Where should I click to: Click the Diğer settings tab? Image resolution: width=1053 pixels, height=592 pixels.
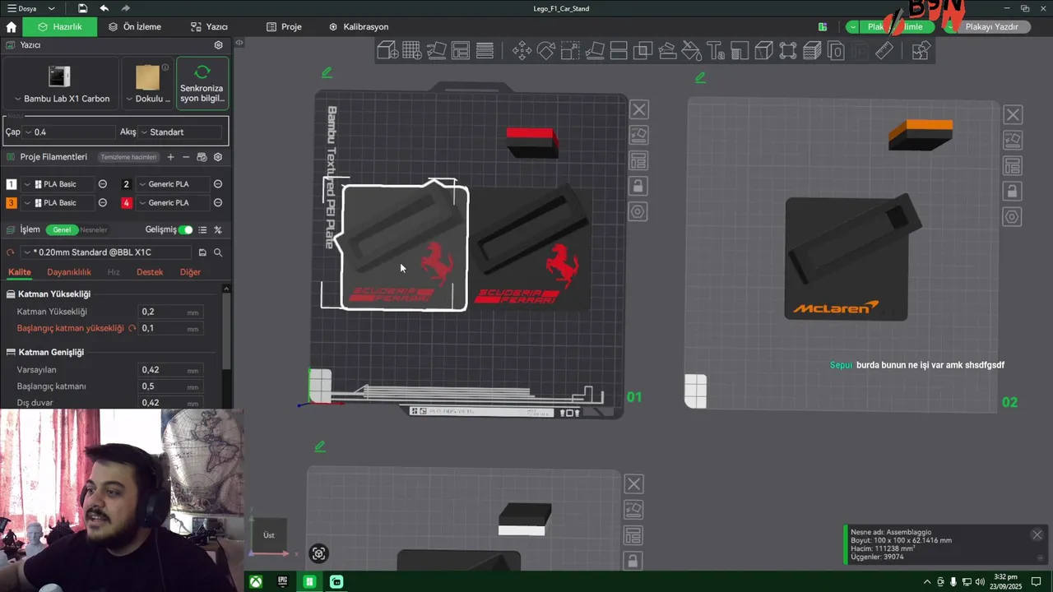click(x=190, y=272)
